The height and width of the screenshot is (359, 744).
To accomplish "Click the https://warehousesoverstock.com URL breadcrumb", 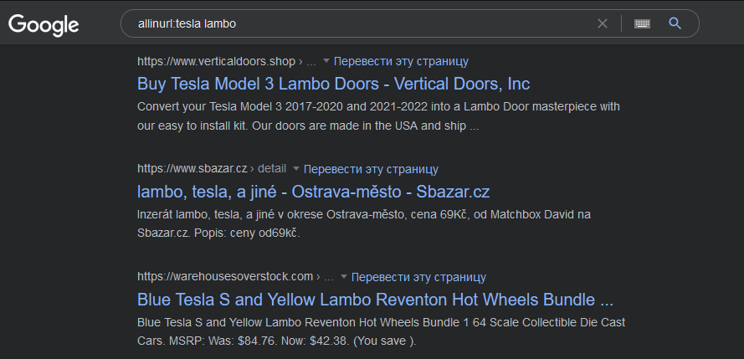I will pyautogui.click(x=224, y=277).
